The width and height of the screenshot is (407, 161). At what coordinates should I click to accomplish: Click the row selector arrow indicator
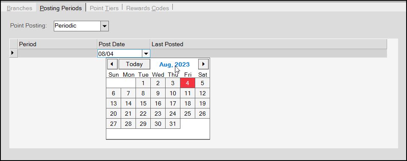13,53
